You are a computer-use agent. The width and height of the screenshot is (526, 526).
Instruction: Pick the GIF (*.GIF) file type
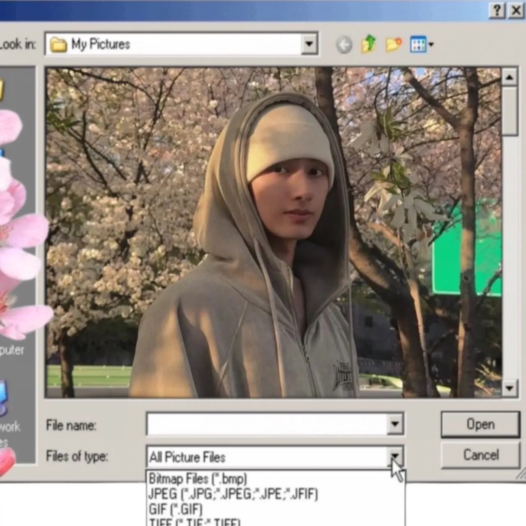pyautogui.click(x=175, y=509)
